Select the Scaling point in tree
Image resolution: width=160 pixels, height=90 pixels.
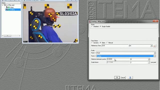point(12,9)
